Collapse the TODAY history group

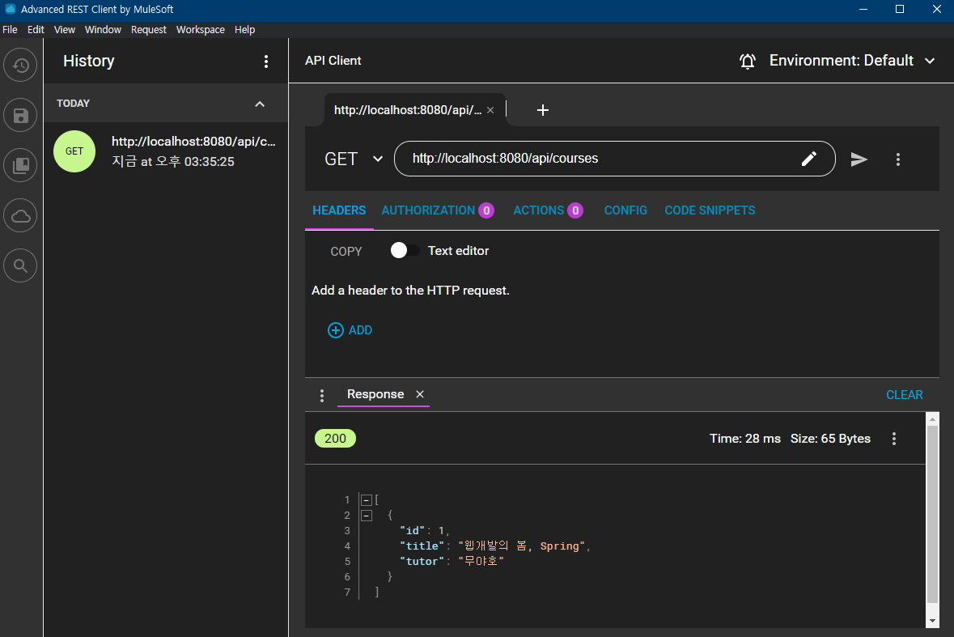pyautogui.click(x=260, y=104)
